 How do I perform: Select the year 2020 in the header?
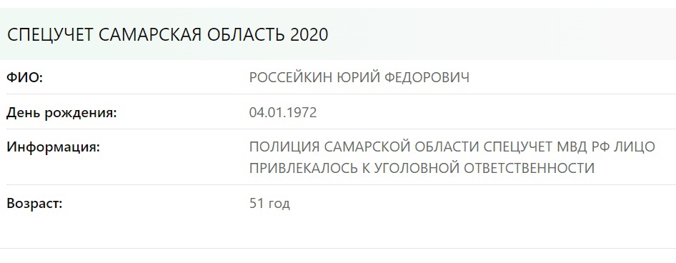[x=309, y=35]
